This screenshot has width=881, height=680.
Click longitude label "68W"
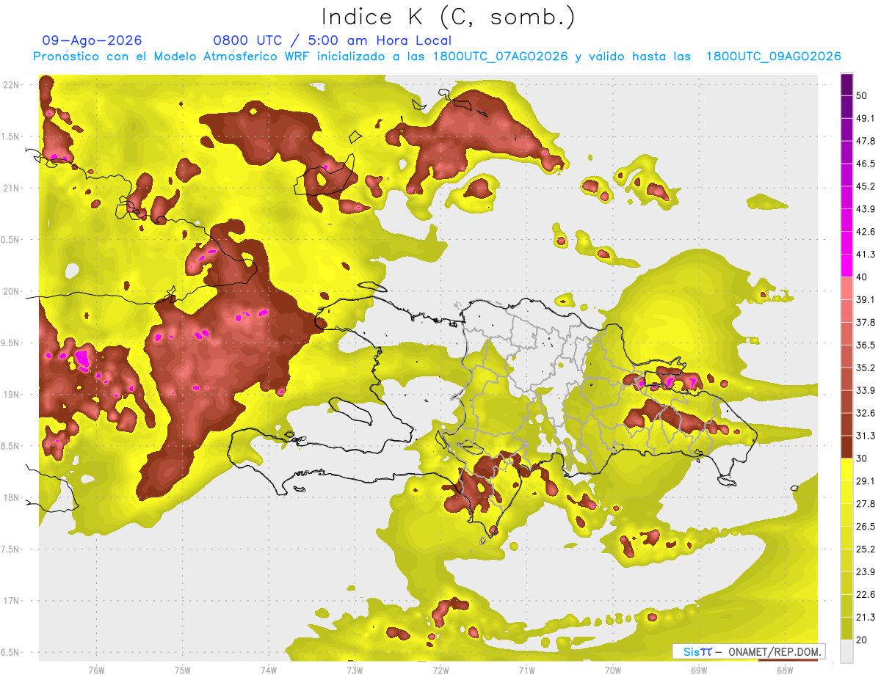pyautogui.click(x=784, y=670)
